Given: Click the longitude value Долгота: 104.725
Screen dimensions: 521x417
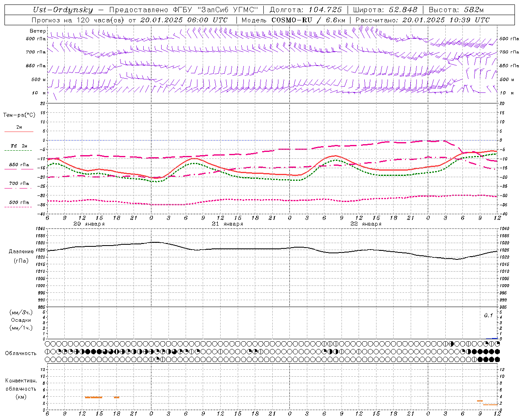Looking at the screenshot, I should (x=306, y=10).
